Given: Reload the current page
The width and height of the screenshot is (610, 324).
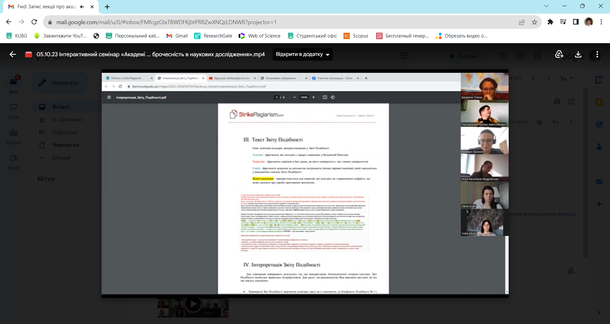Looking at the screenshot, I should click(34, 22).
